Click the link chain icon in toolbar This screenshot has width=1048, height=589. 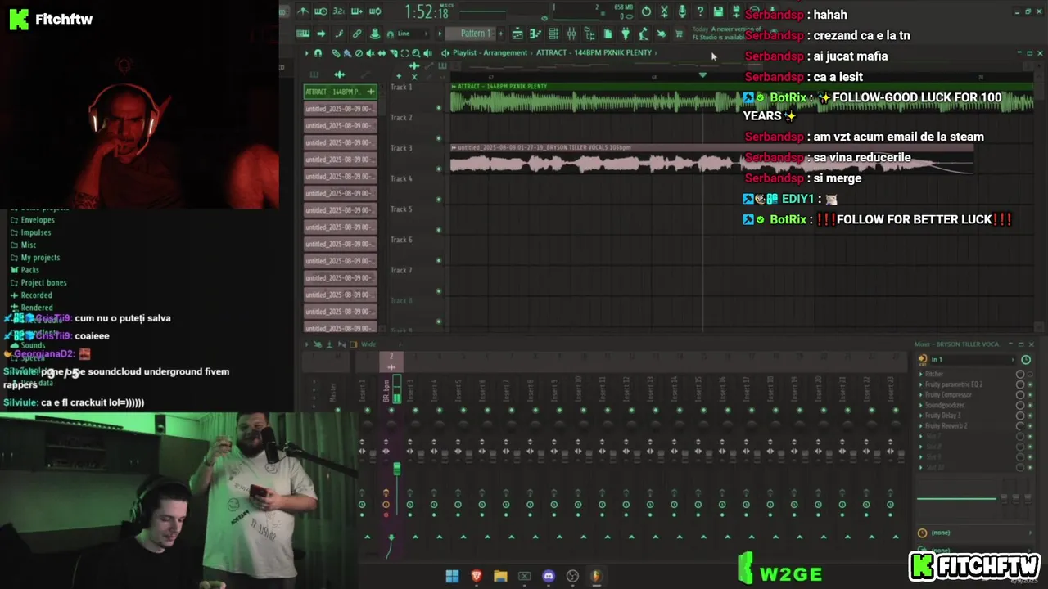point(357,34)
